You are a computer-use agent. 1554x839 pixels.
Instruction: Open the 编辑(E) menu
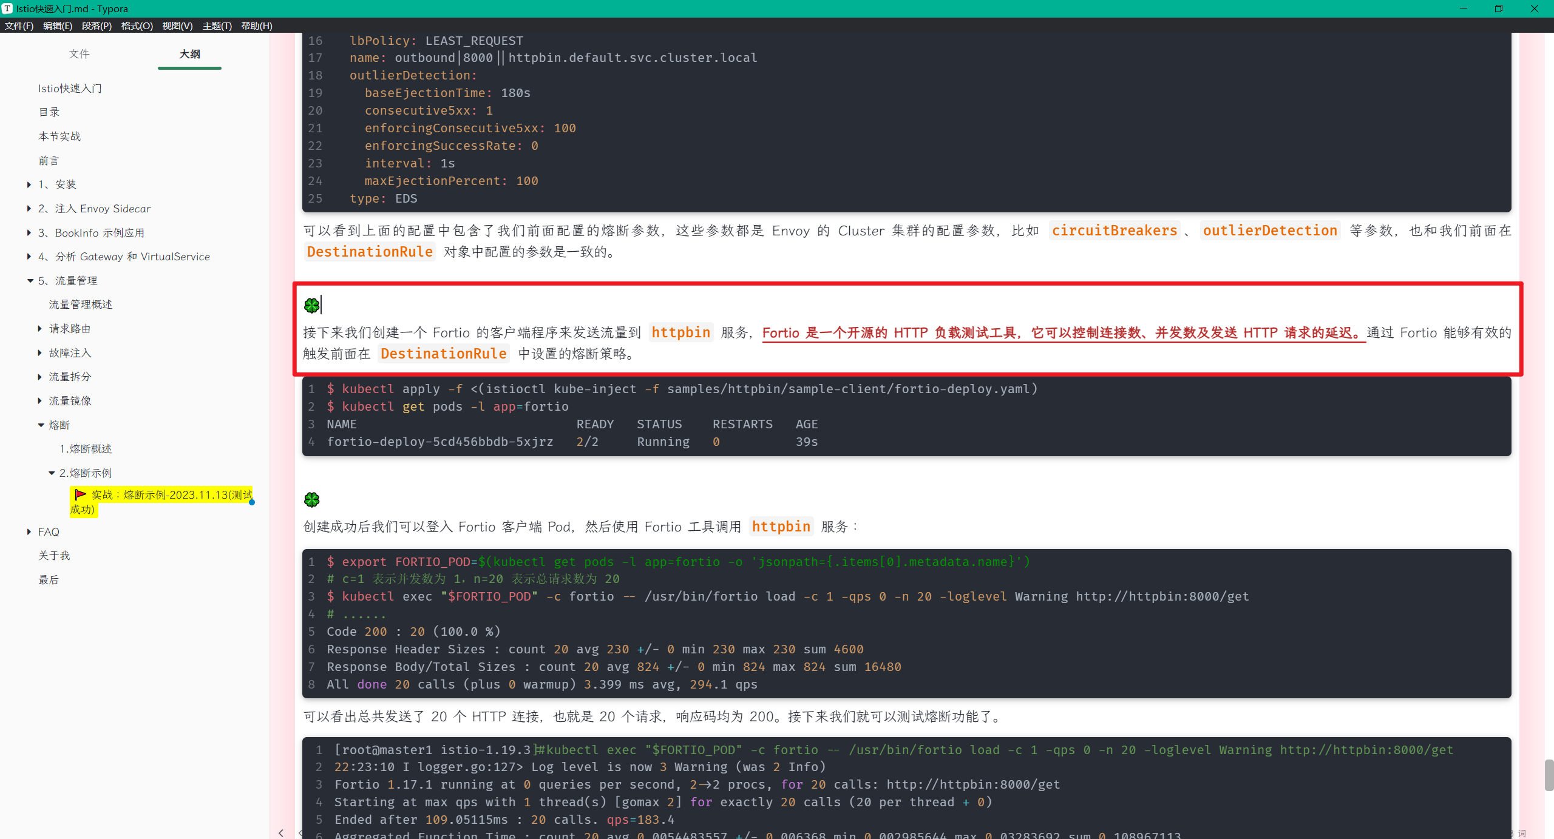point(58,25)
